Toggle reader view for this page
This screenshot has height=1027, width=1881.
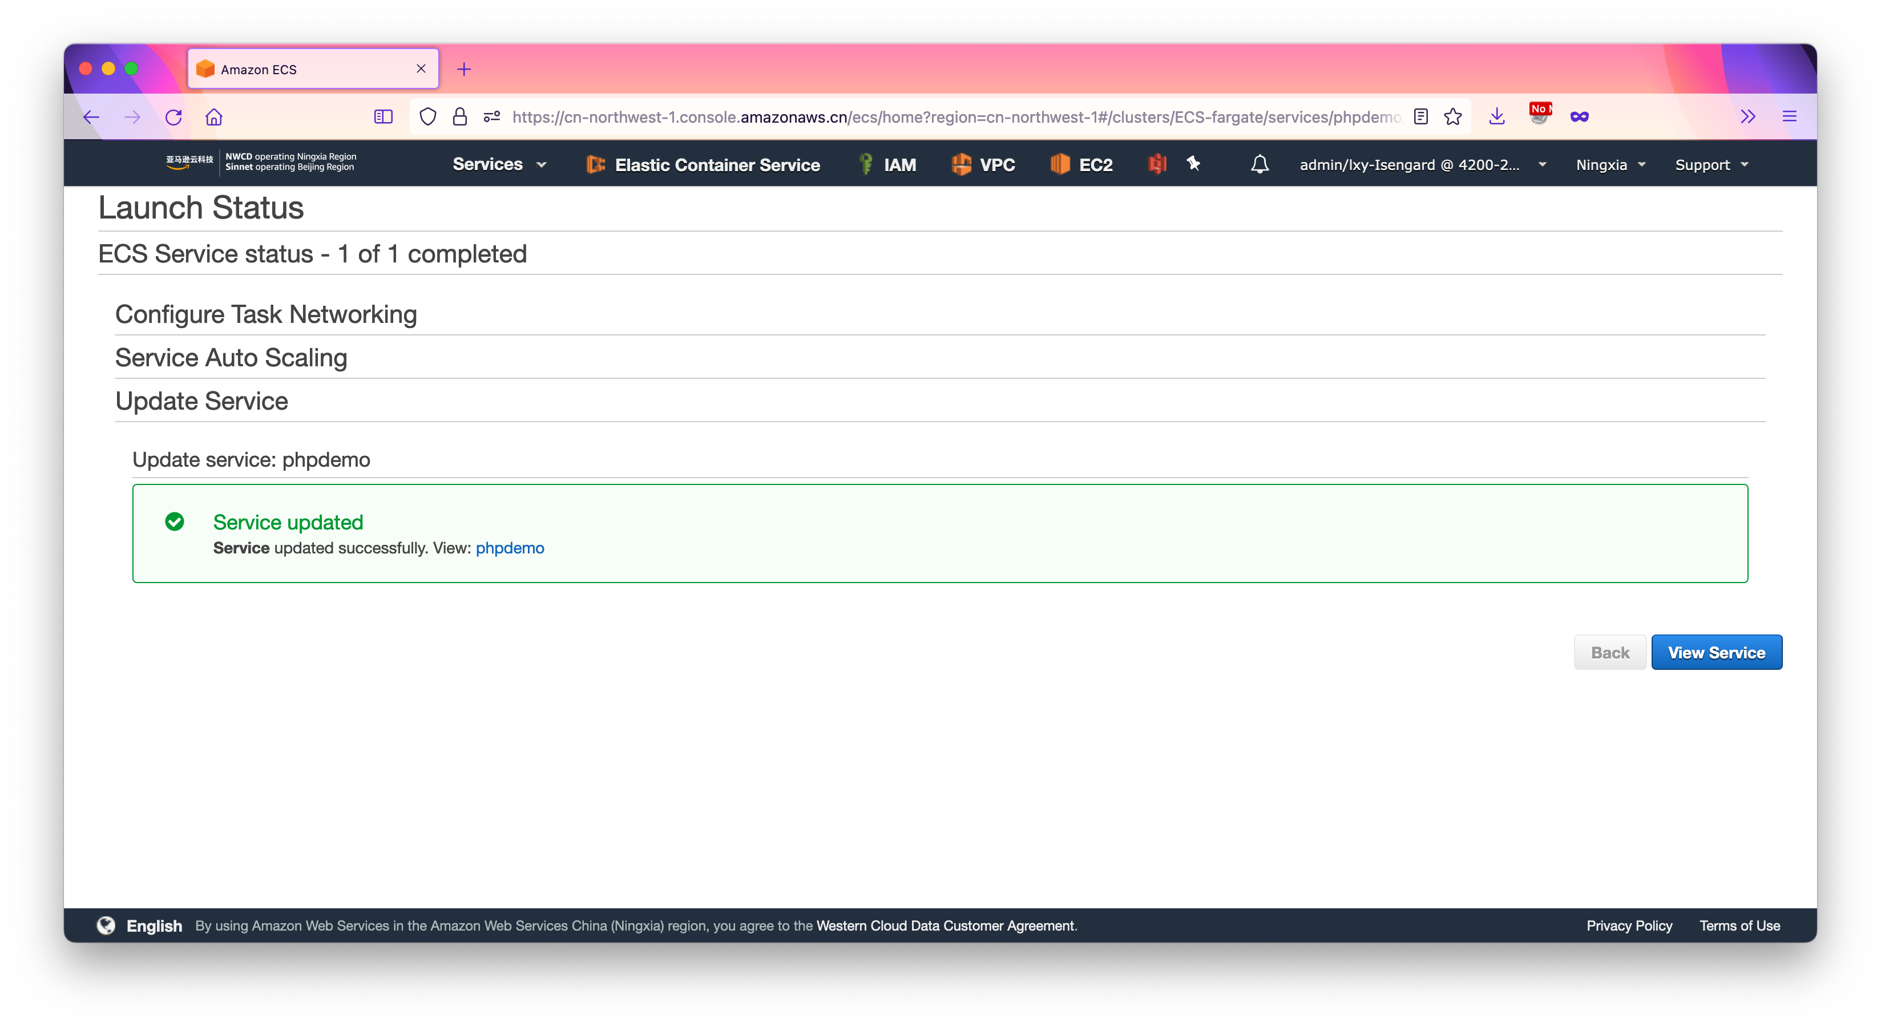pyautogui.click(x=1420, y=117)
